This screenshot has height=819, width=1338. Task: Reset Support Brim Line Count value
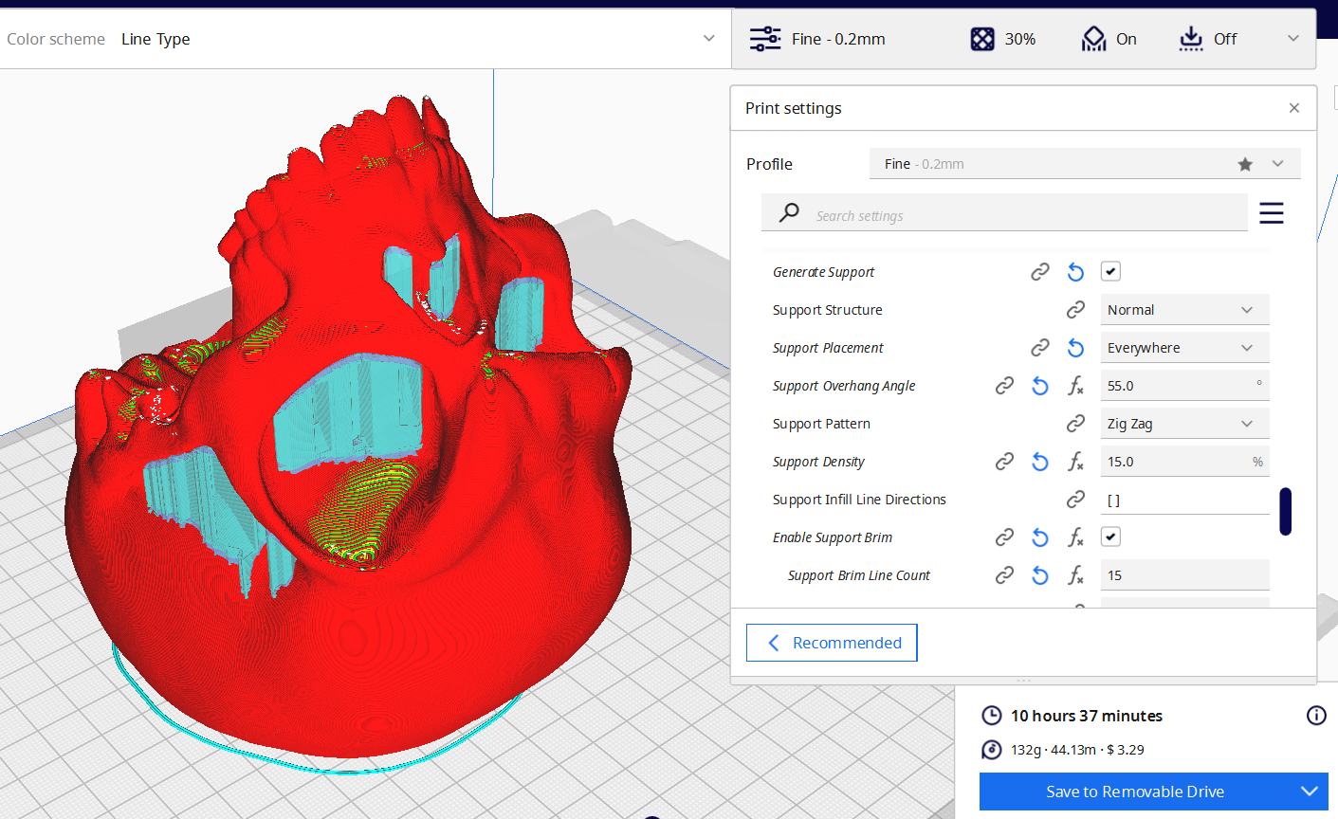coord(1040,575)
